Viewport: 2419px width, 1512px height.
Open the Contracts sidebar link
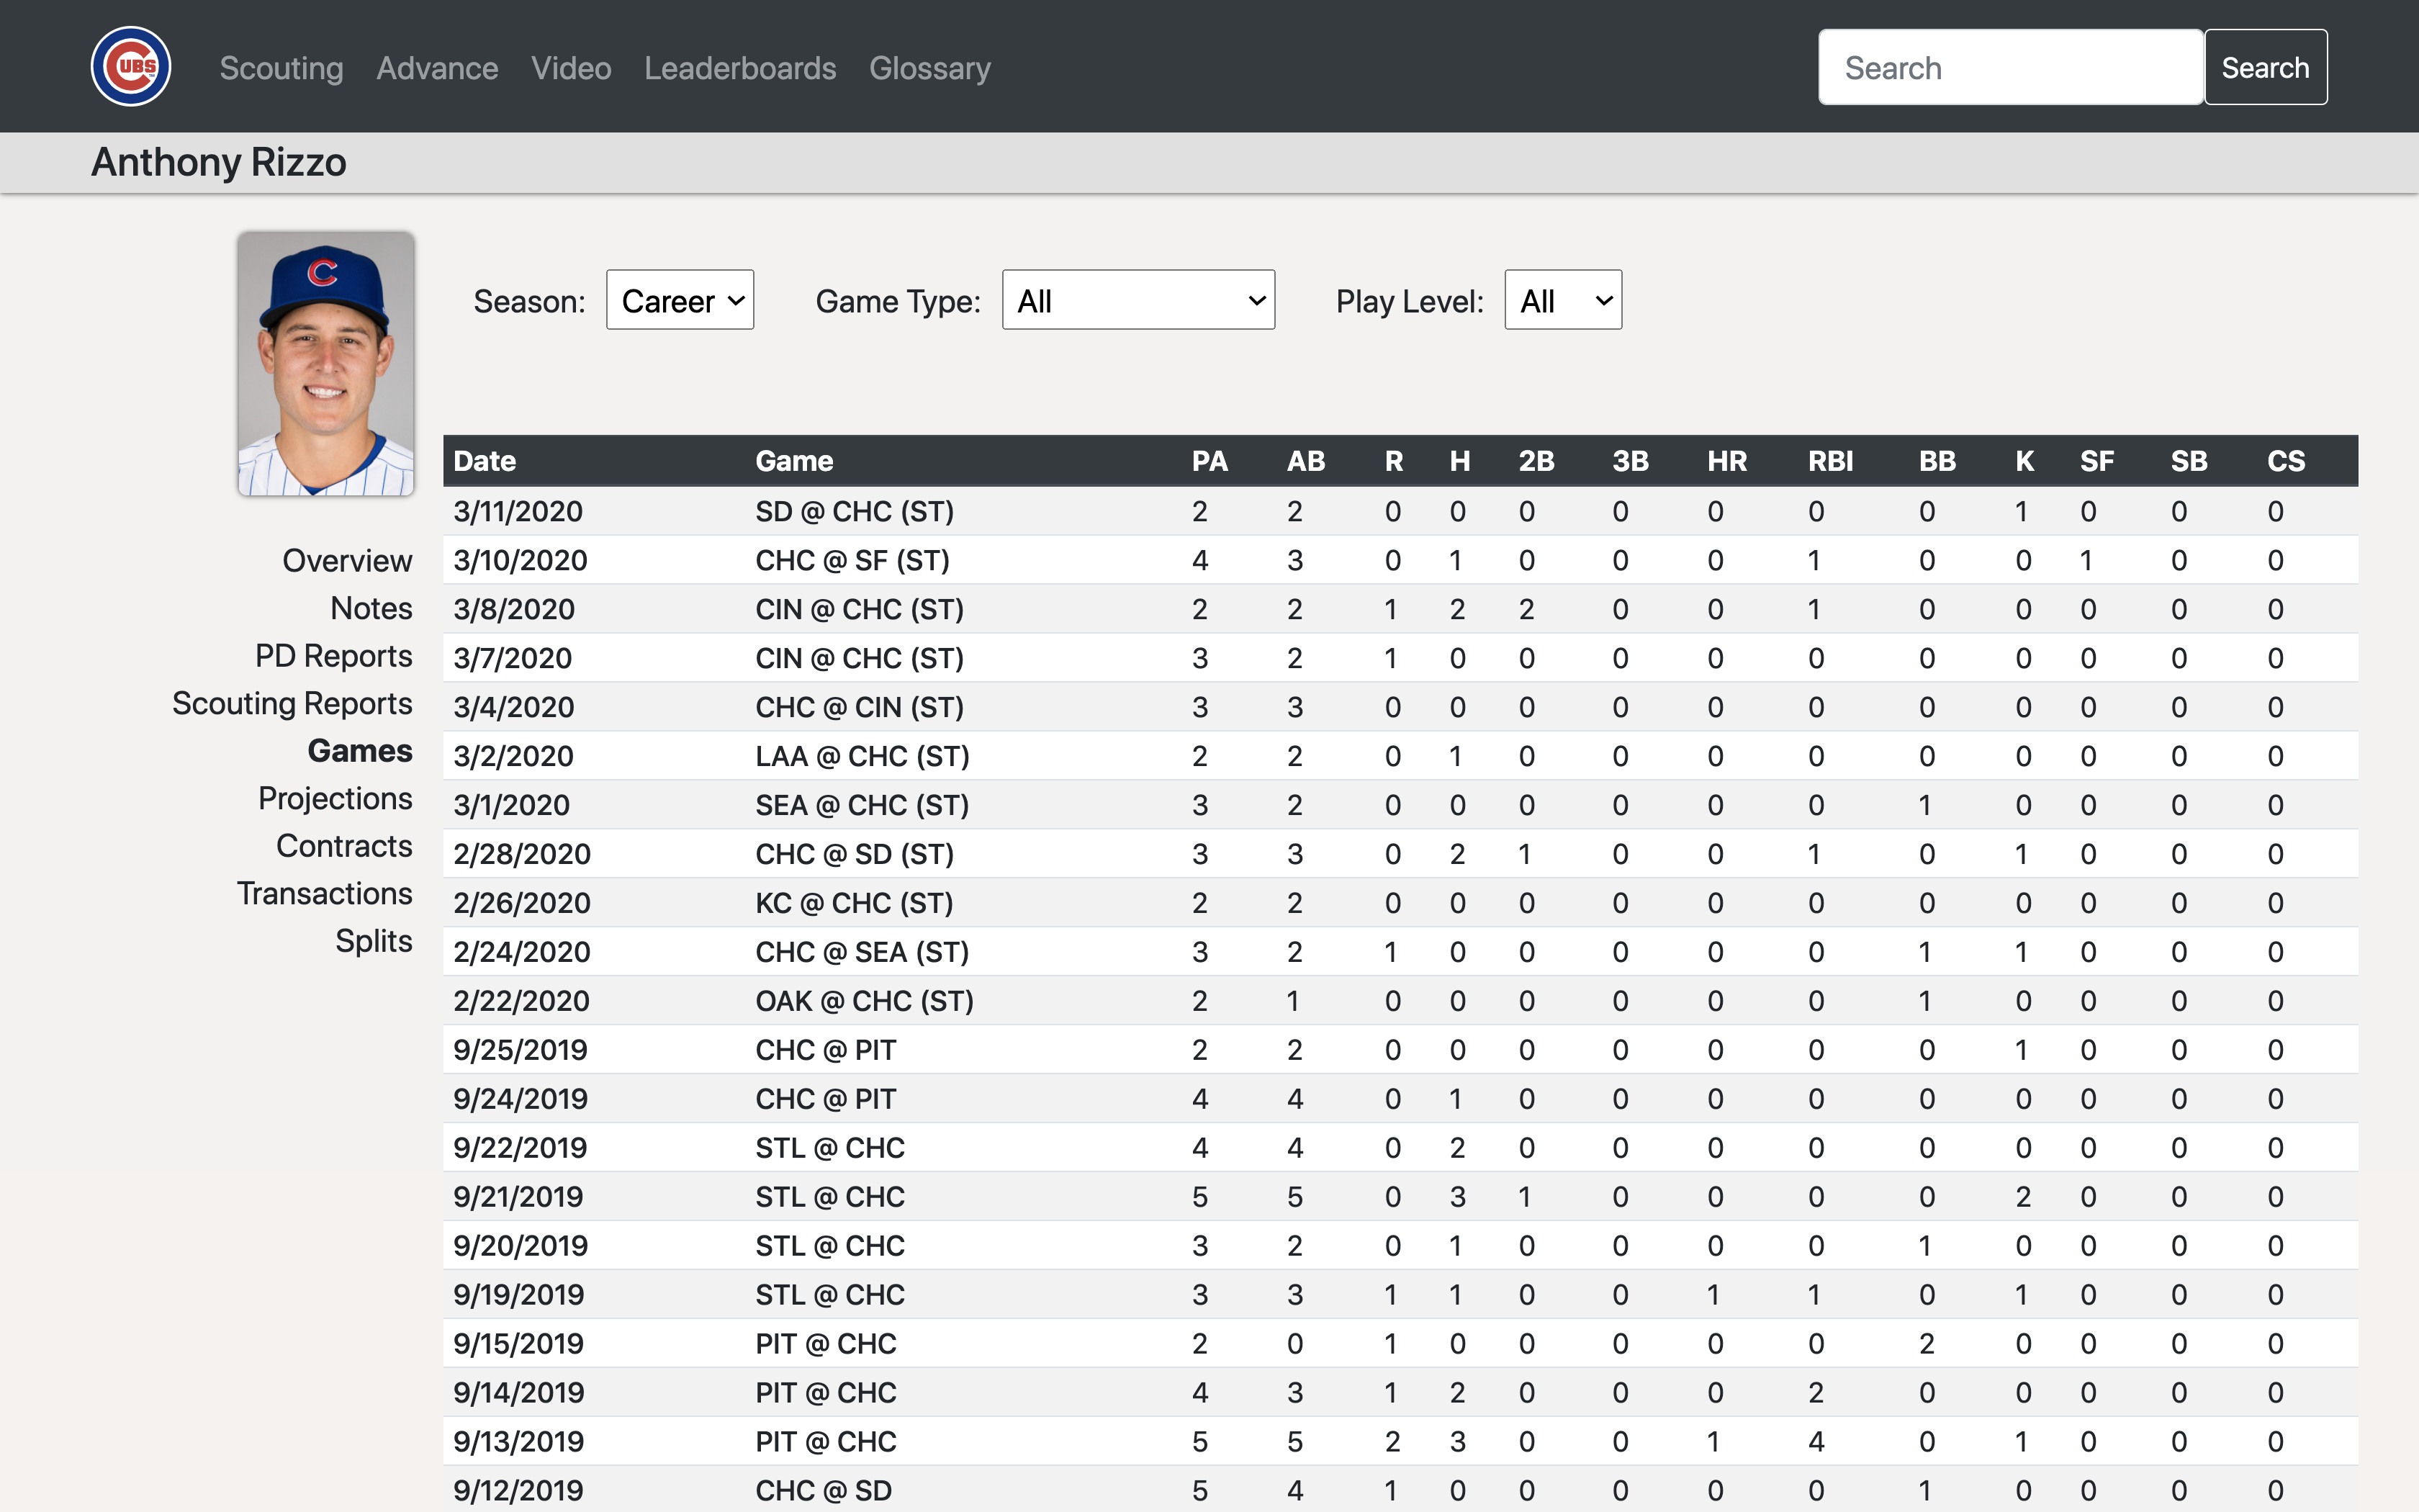[x=344, y=846]
